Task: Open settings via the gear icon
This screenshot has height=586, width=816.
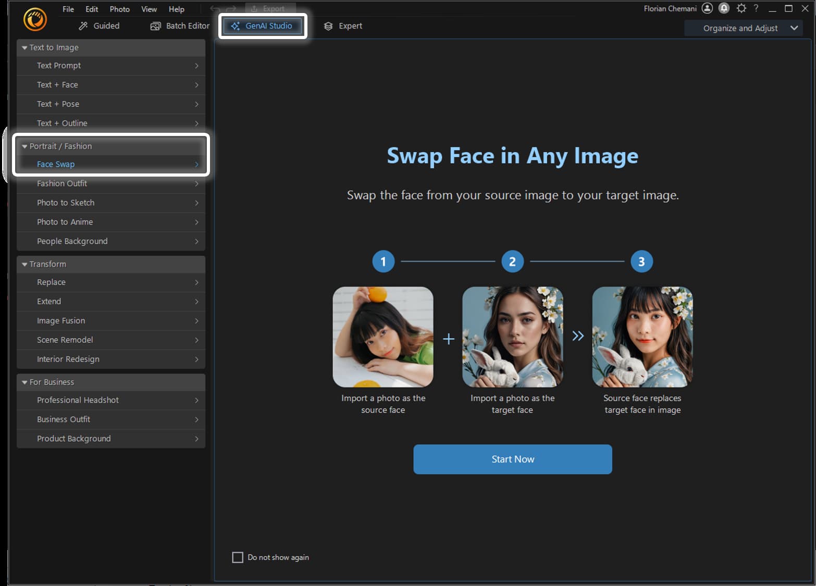Action: click(x=741, y=8)
